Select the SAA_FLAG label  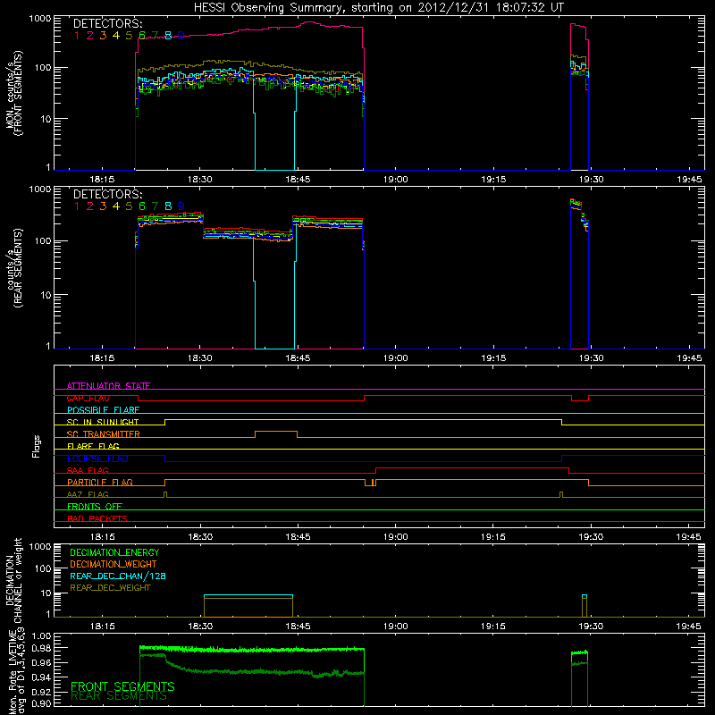pos(88,471)
